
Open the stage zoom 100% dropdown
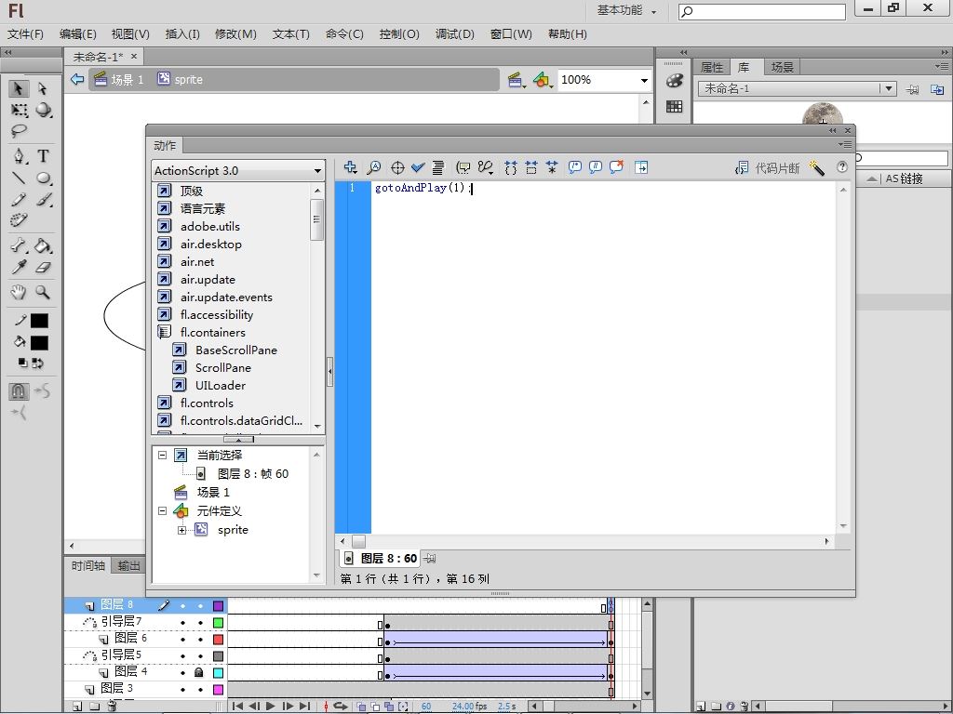[x=643, y=81]
